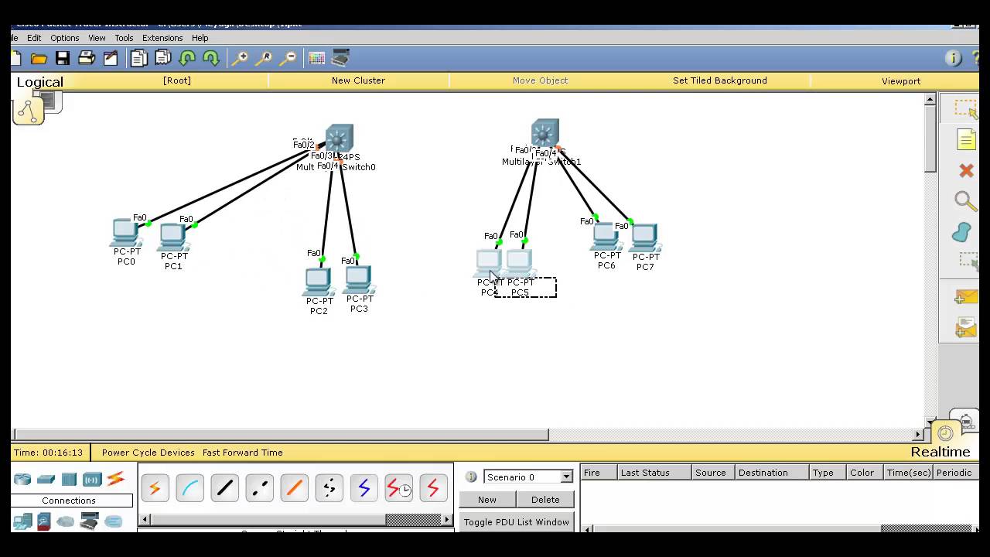Redo the action with green arrow
Screen dimensions: 990x557
(210, 58)
